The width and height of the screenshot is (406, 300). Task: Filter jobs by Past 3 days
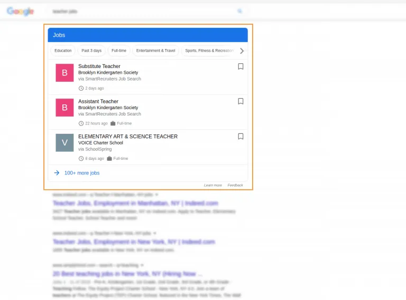pyautogui.click(x=91, y=51)
